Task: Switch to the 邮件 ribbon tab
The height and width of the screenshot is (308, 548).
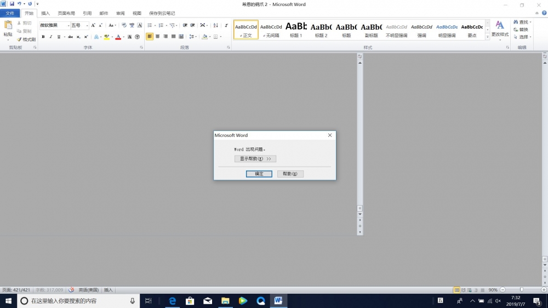Action: pos(104,13)
